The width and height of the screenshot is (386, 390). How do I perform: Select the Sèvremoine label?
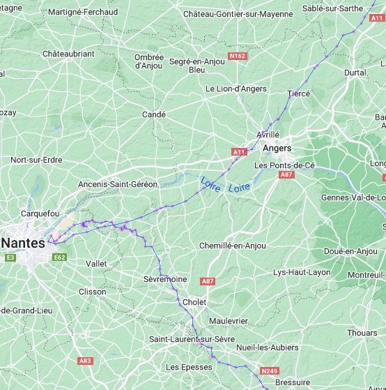coord(165,279)
